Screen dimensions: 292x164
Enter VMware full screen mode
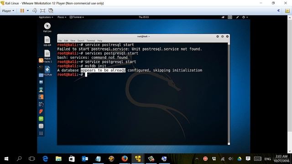pyautogui.click(x=42, y=10)
